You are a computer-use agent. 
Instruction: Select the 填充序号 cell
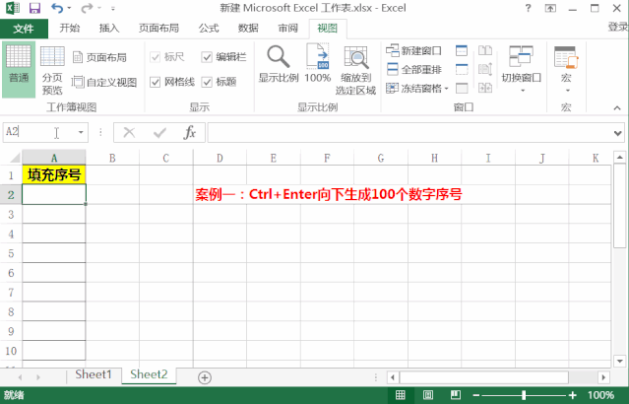point(54,174)
